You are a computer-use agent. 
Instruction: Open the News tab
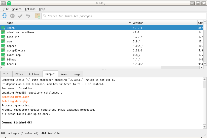coord(64,74)
